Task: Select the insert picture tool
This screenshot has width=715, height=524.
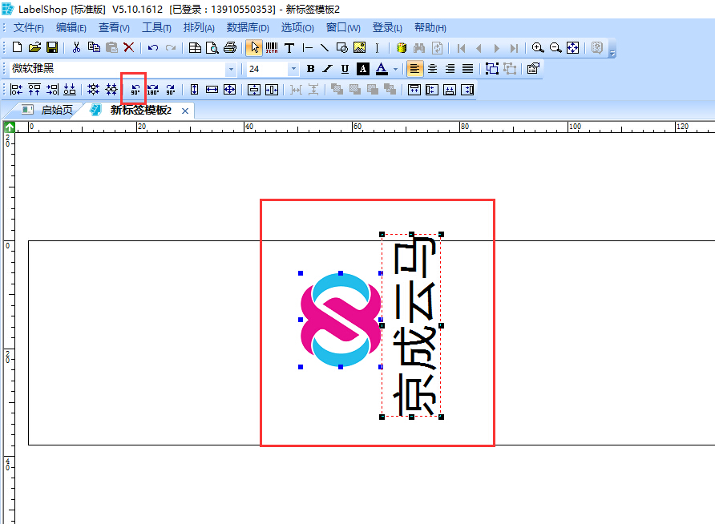Action: 359,48
